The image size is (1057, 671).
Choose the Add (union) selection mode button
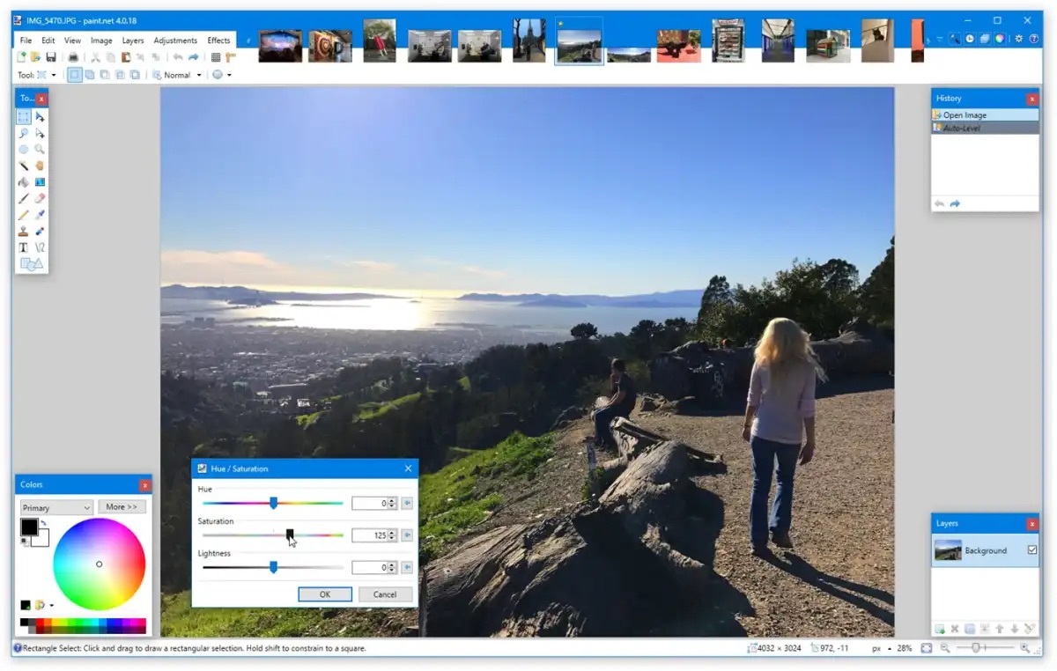(x=90, y=75)
